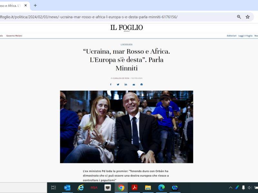Viewport: 258px width, 193px height.
Task: Launch Microsoft Edge from taskbar
Action: [162, 188]
